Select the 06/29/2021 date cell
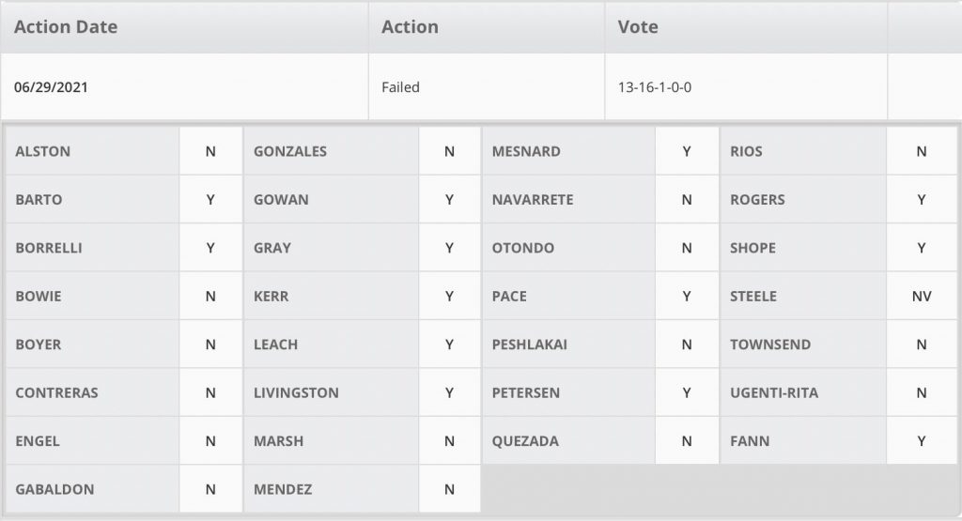This screenshot has width=962, height=521. point(51,87)
